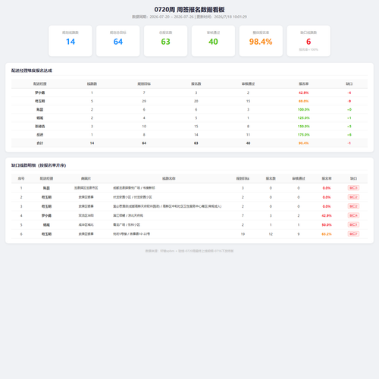Click the data period line with dates 2026-07-20 – 2026-07-26
The width and height of the screenshot is (379, 379).
(x=189, y=17)
